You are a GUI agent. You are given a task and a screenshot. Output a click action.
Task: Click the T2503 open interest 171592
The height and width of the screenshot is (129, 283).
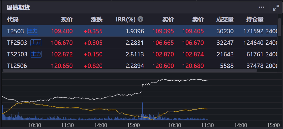tap(253, 31)
